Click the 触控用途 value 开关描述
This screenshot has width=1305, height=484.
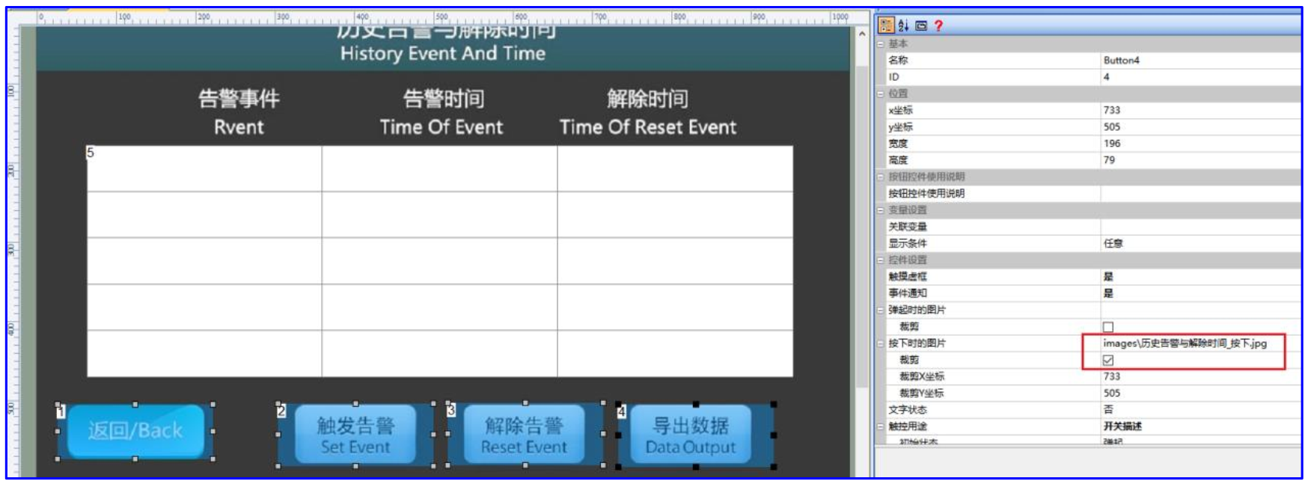[1200, 426]
